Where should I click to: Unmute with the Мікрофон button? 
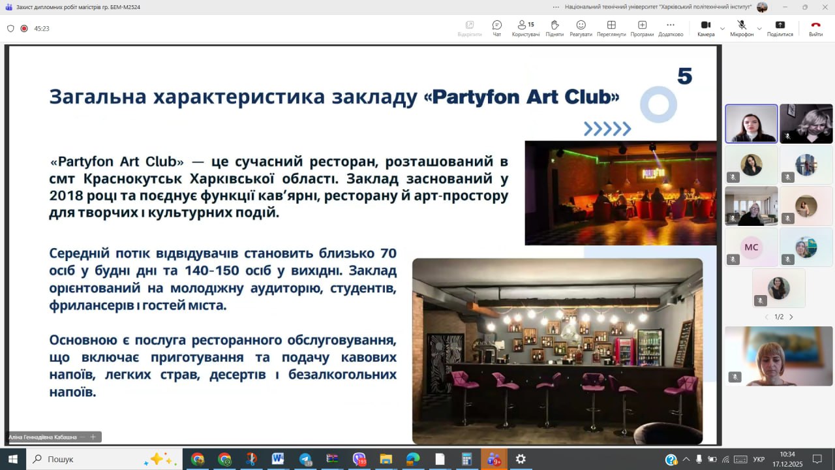(x=742, y=28)
